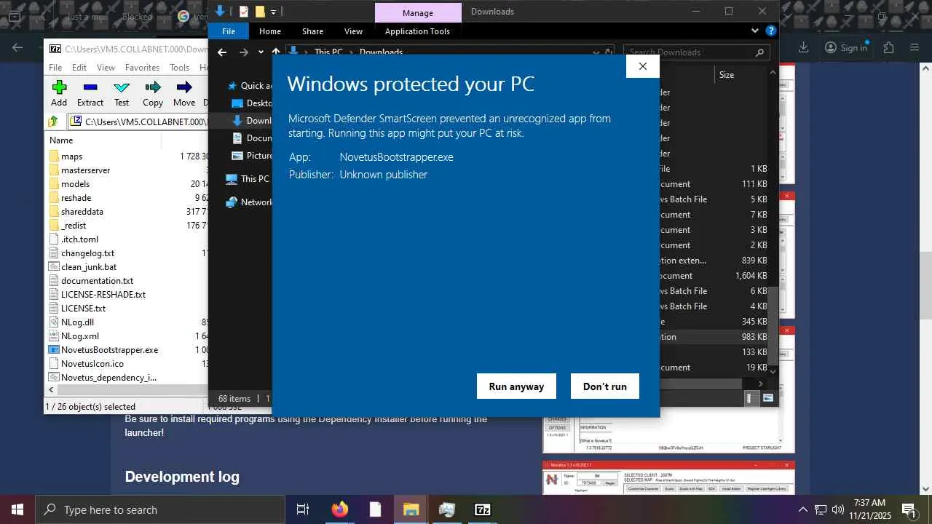Click Copy in the 7-Zip toolbar
This screenshot has width=932, height=524.
click(153, 94)
